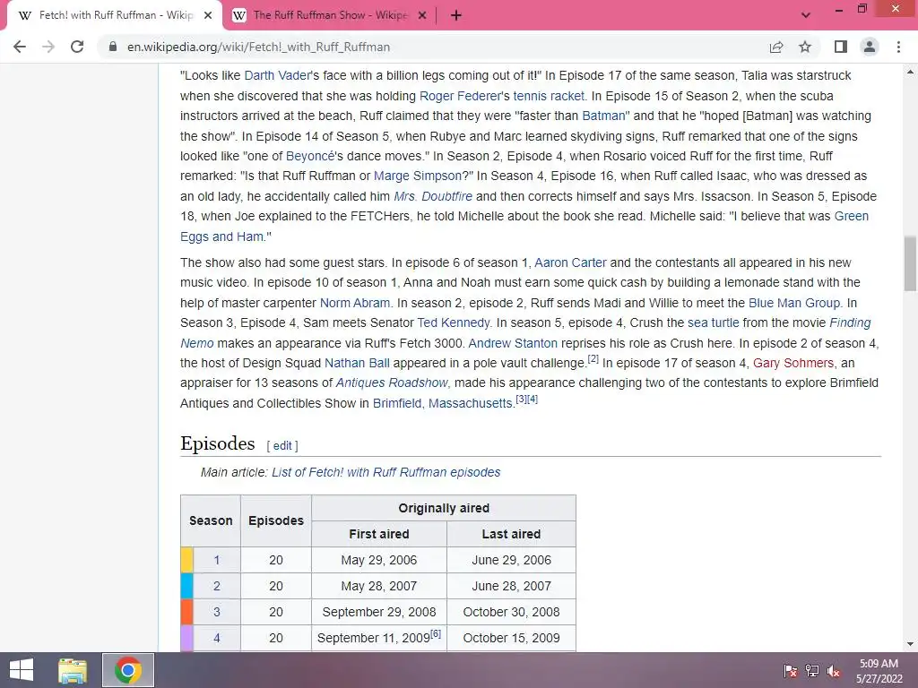Follow the Blue Man Group link
918x688 pixels.
794,303
